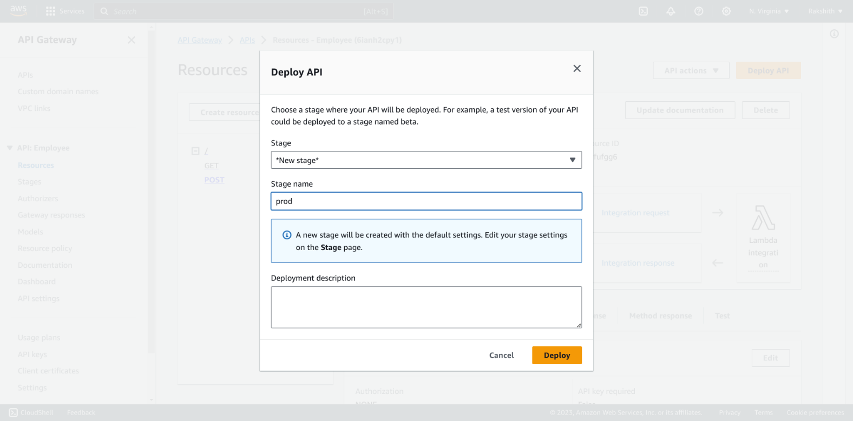The height and width of the screenshot is (421, 853).
Task: Click the Stage name input field
Action: pos(426,201)
